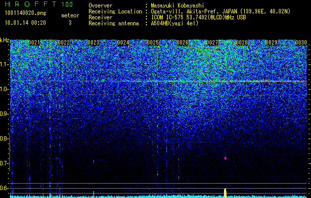The height and width of the screenshot is (198, 311).
Task: Click the 0022 time label
Action: coord(64,43)
